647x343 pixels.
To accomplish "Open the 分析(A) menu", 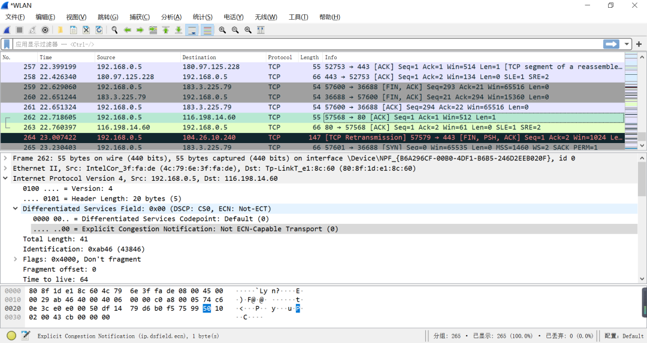I will tap(171, 17).
